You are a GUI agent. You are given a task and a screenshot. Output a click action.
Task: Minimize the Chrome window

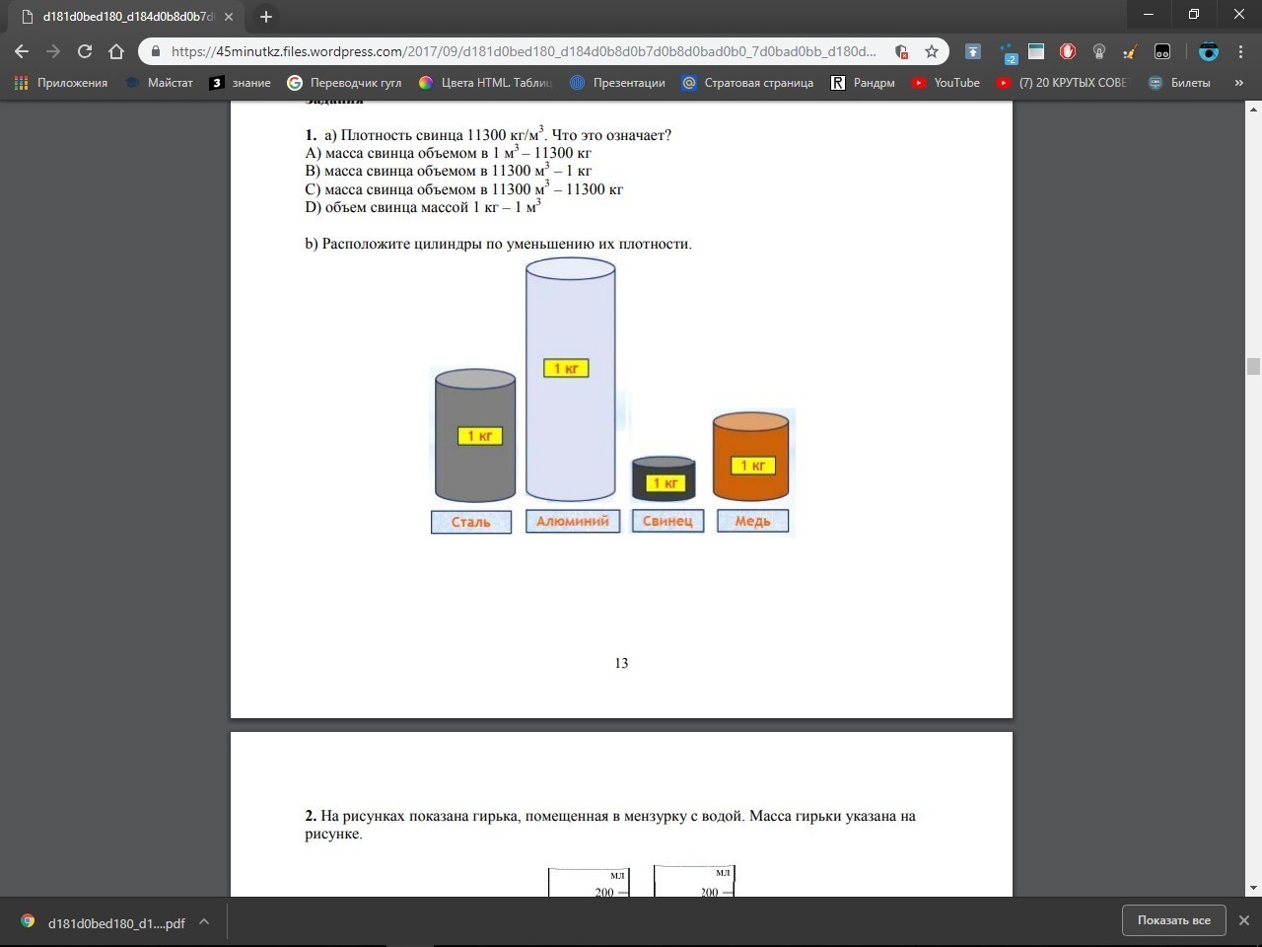click(1149, 15)
